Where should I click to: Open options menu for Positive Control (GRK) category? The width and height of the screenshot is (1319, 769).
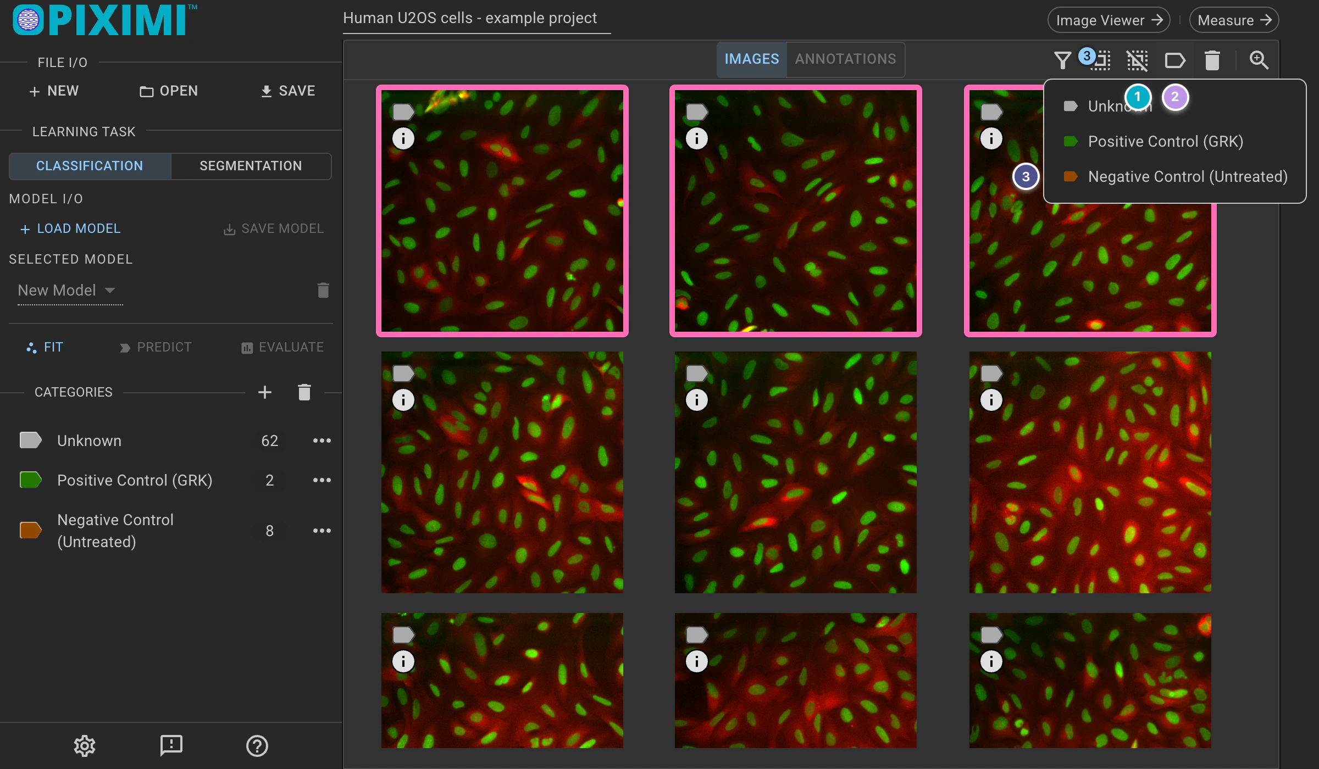pos(322,480)
